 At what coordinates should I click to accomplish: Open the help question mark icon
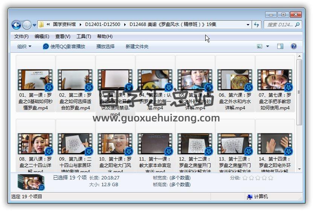(x=294, y=46)
